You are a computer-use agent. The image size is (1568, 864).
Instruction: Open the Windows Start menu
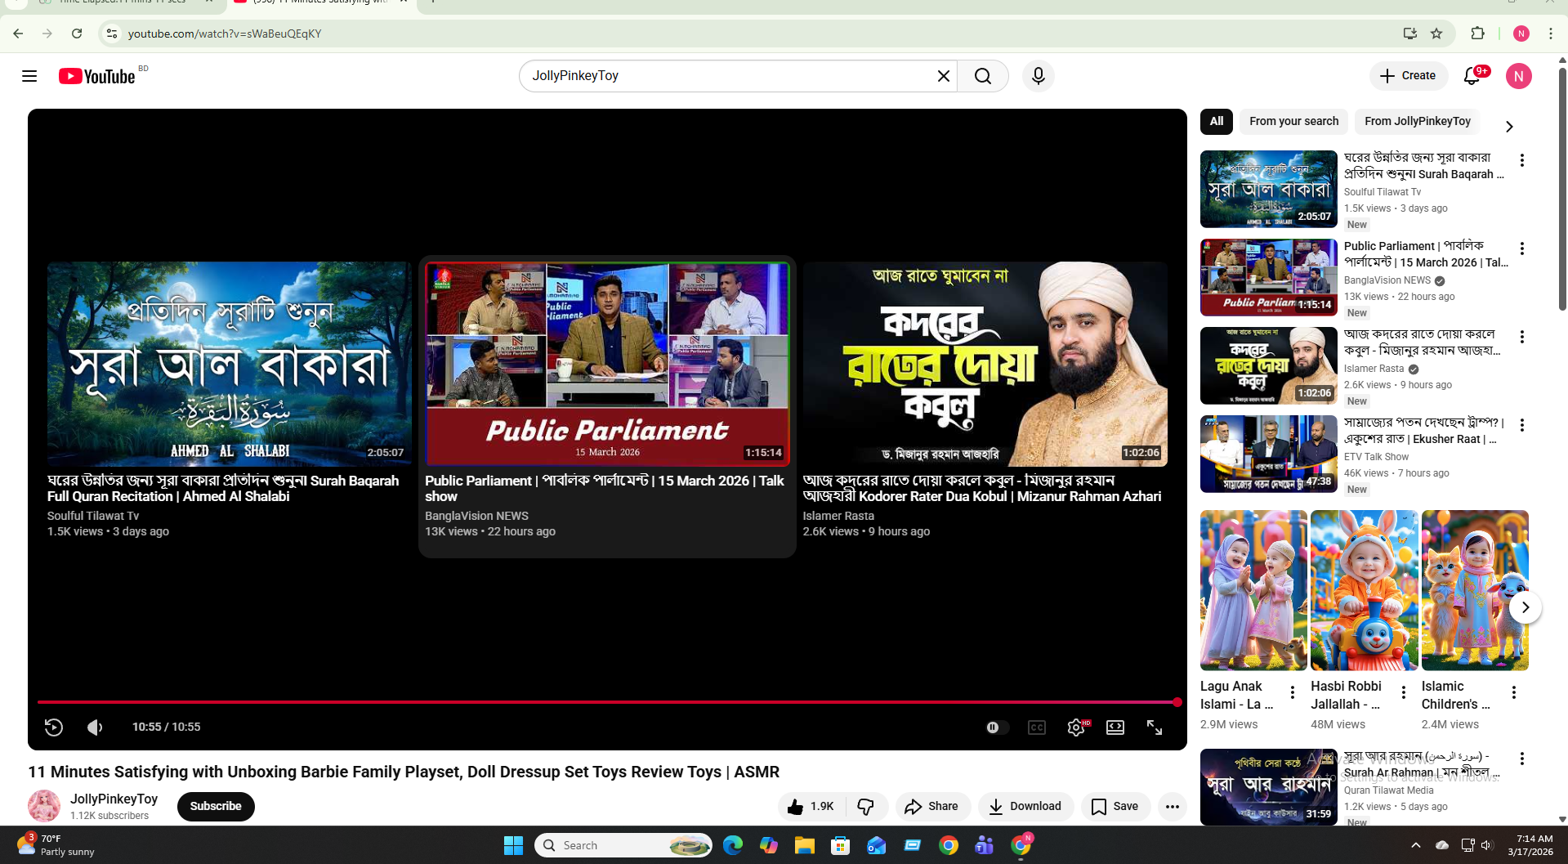(513, 845)
